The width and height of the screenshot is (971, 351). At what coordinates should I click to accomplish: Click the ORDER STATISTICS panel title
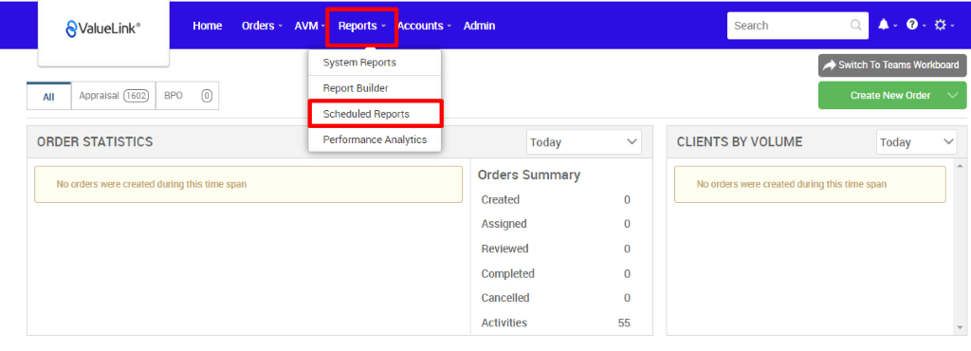pos(95,141)
